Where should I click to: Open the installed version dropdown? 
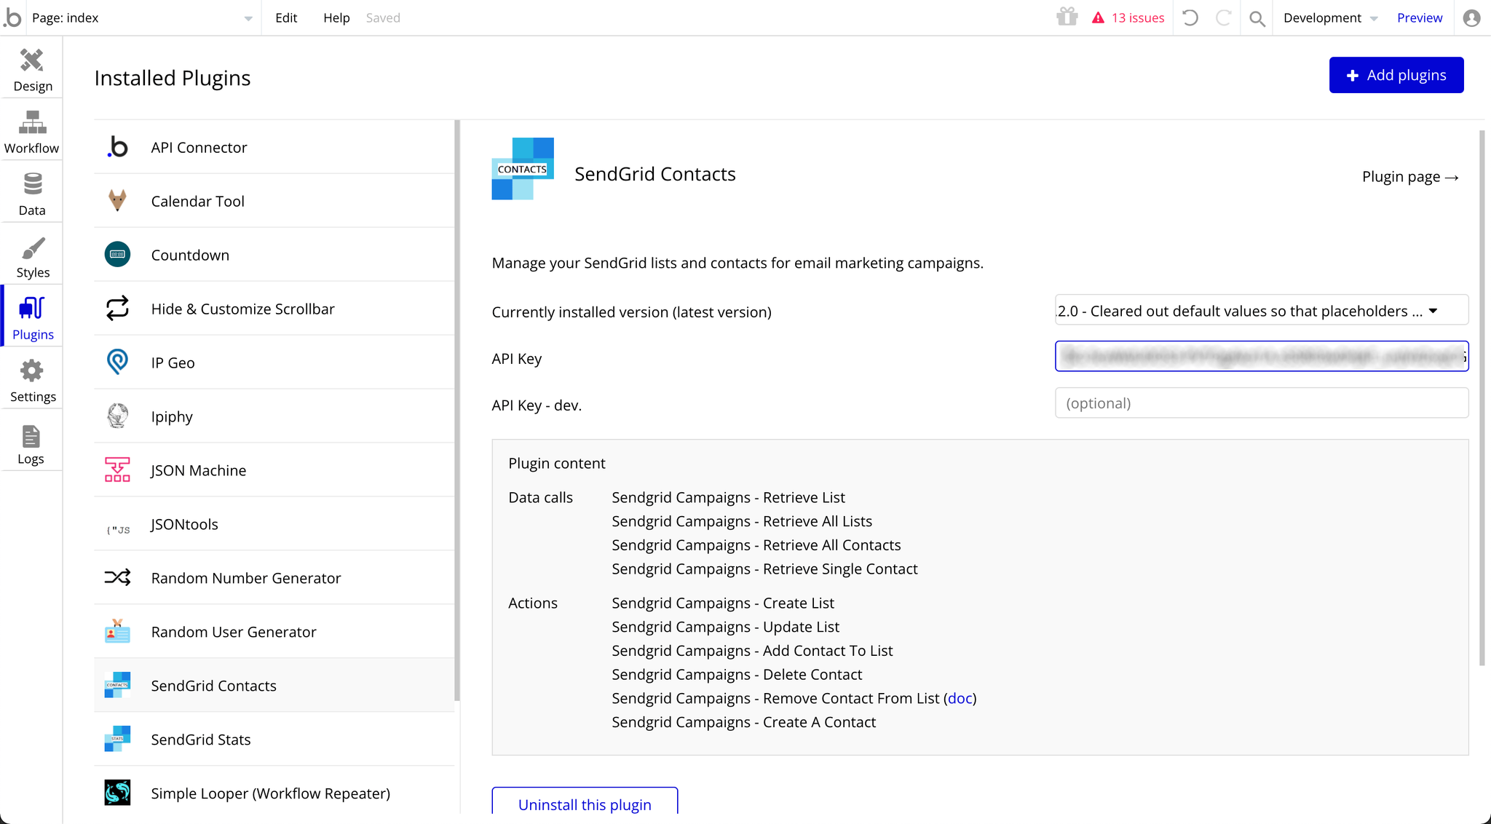(x=1261, y=311)
